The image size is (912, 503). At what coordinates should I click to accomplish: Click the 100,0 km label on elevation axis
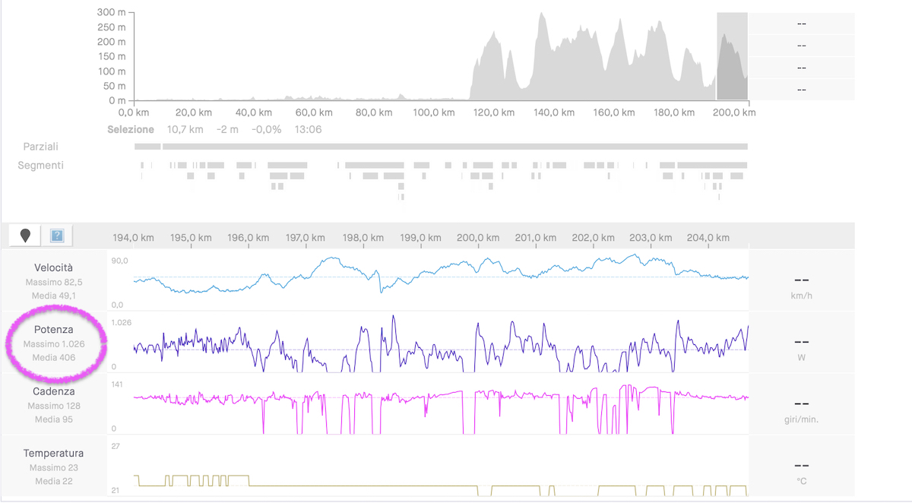(x=434, y=112)
